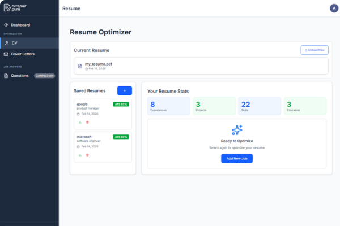
Task: Click the 3 Education stat card
Action: (x=305, y=106)
